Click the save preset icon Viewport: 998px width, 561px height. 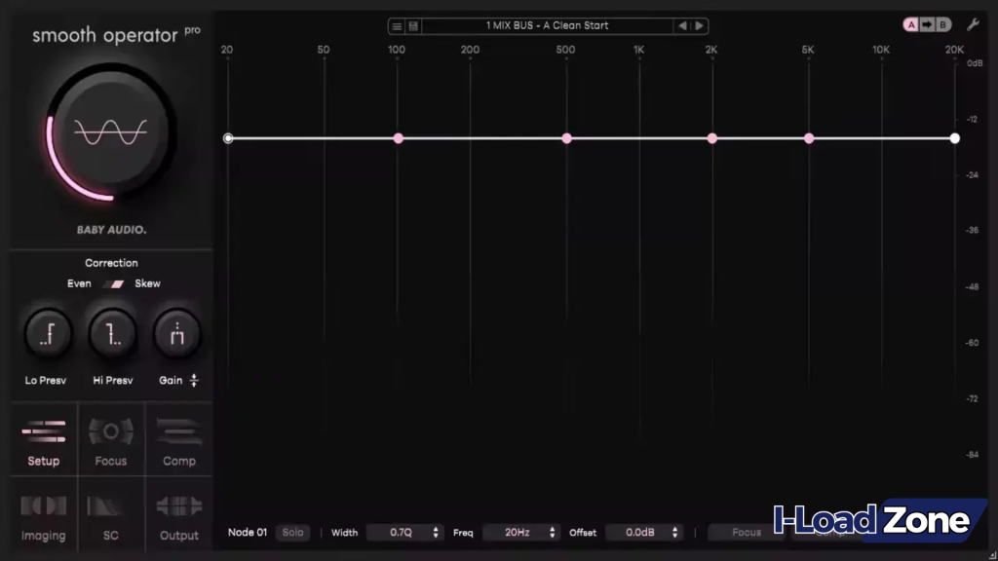pos(413,26)
